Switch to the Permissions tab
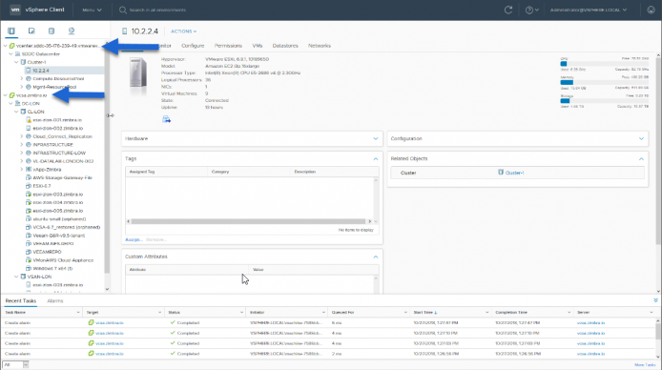The width and height of the screenshot is (662, 370). point(228,46)
